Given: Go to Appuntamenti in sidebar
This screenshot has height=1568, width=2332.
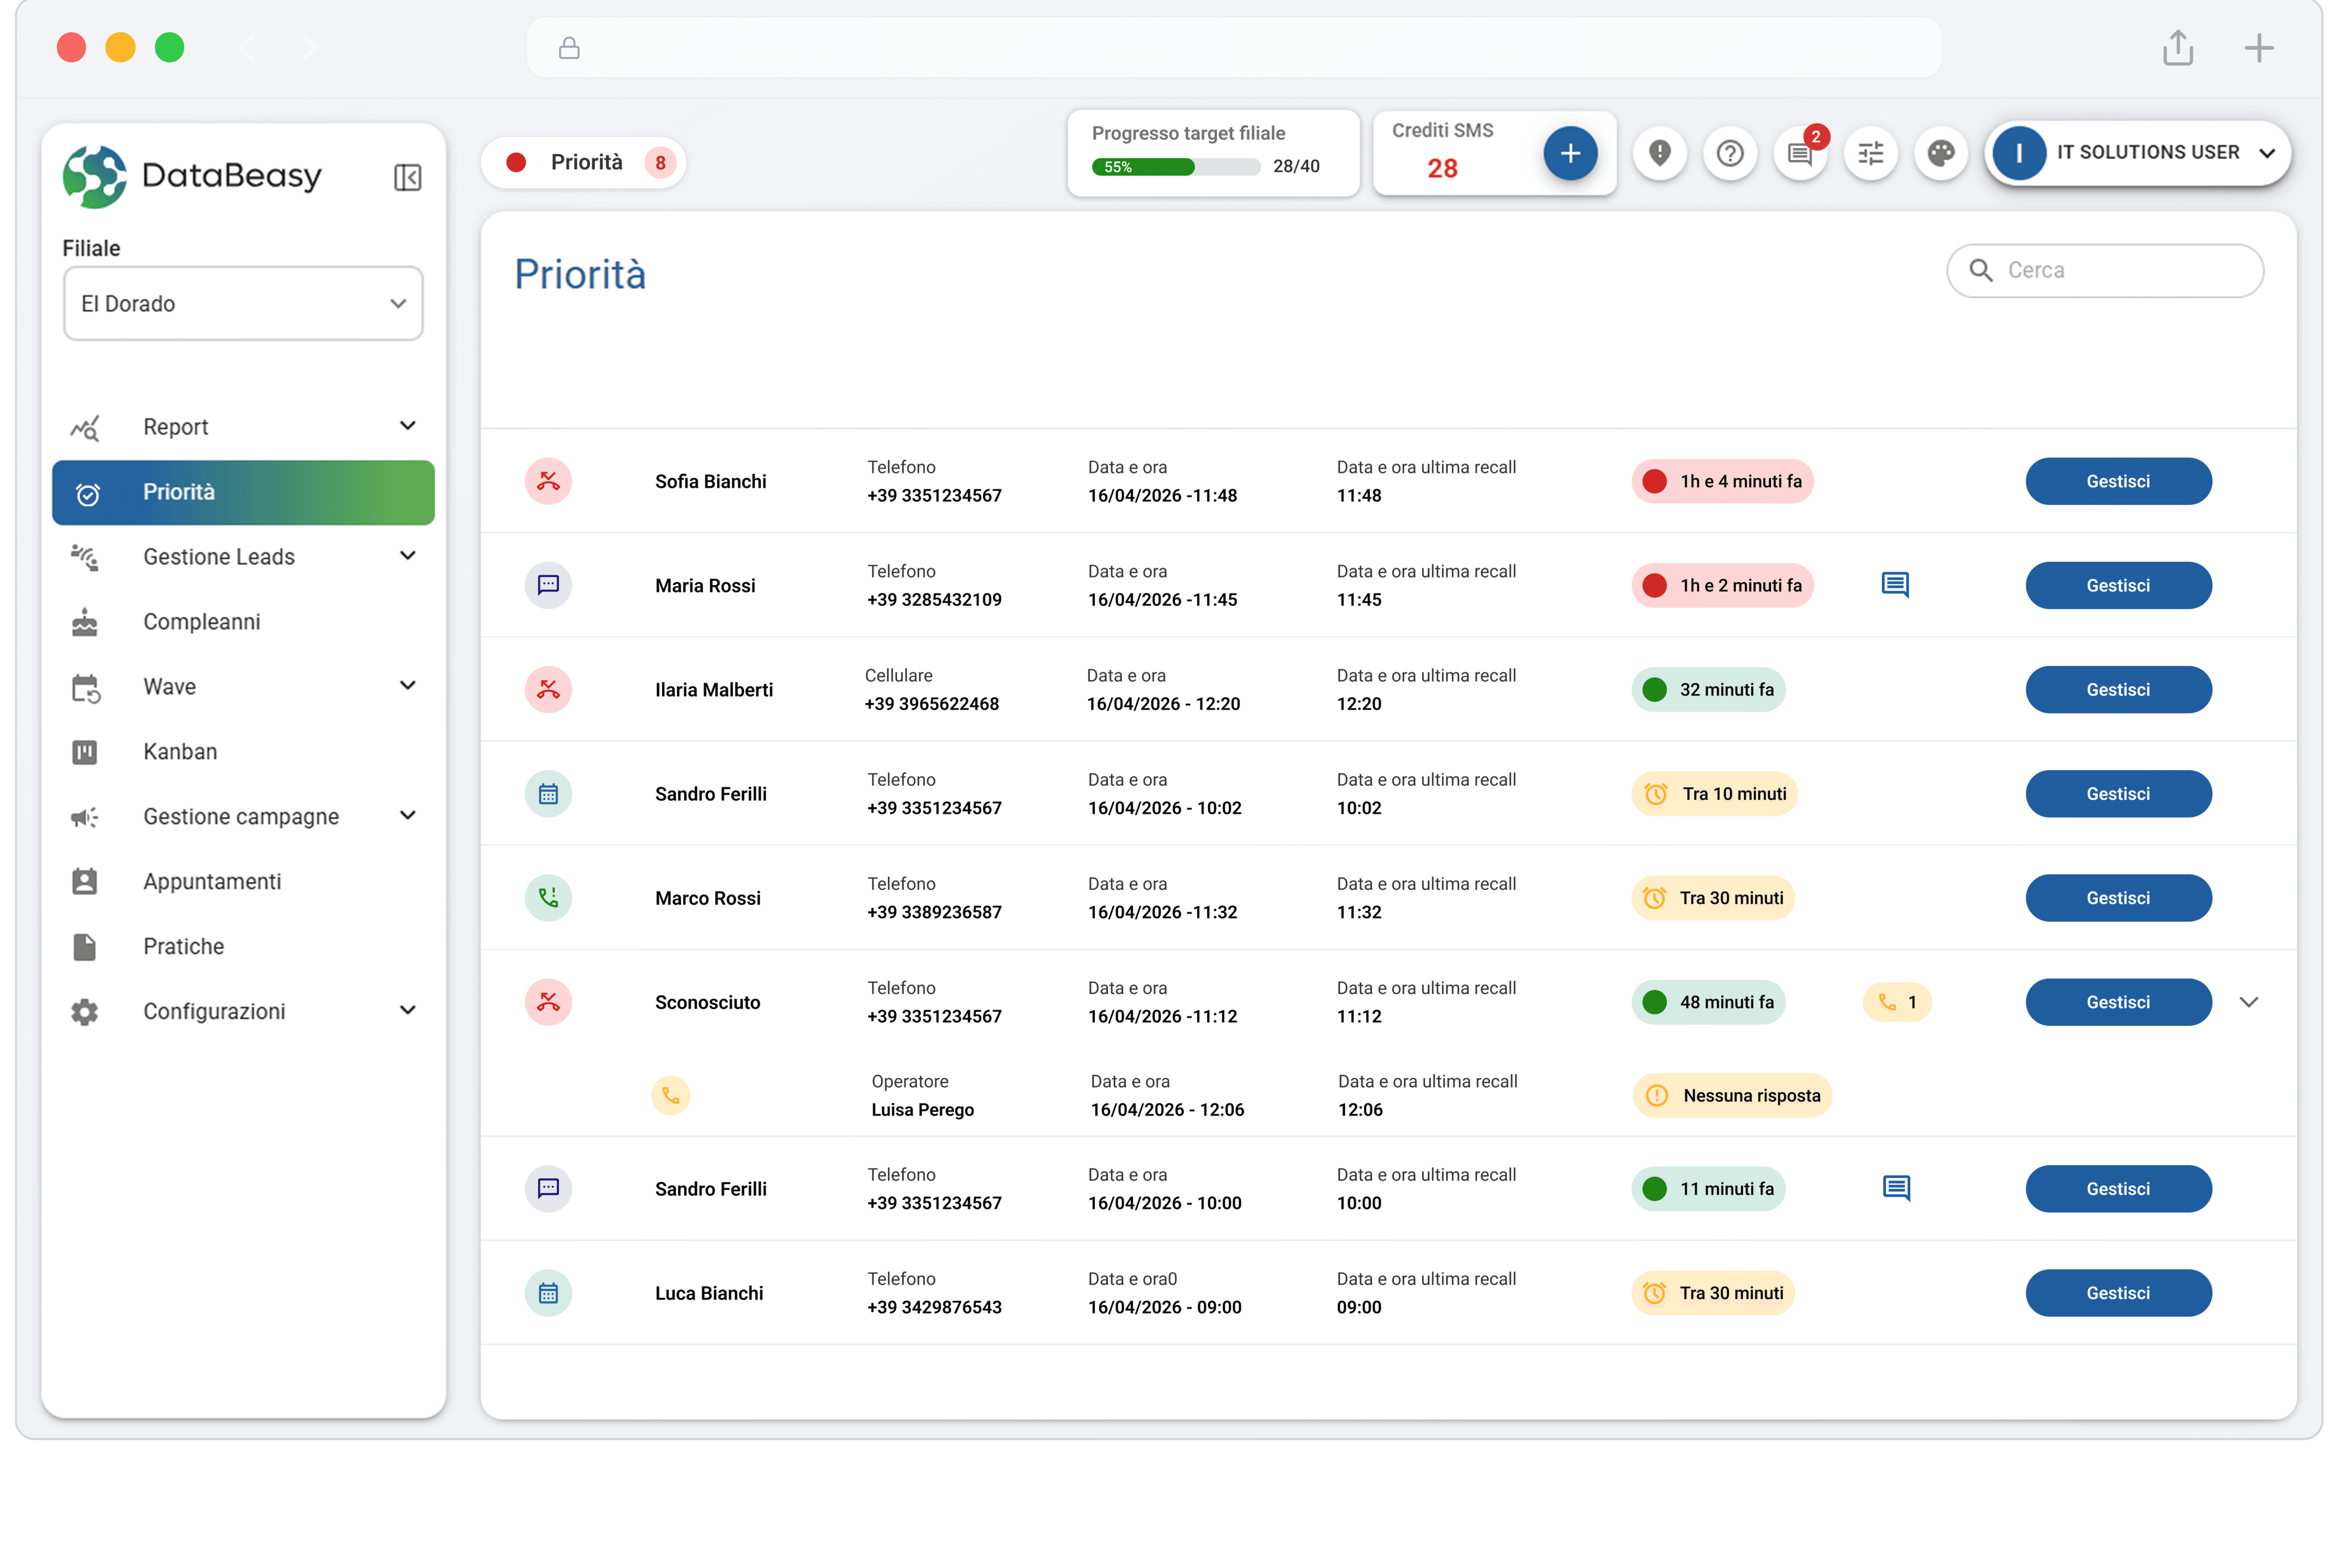Looking at the screenshot, I should [212, 881].
